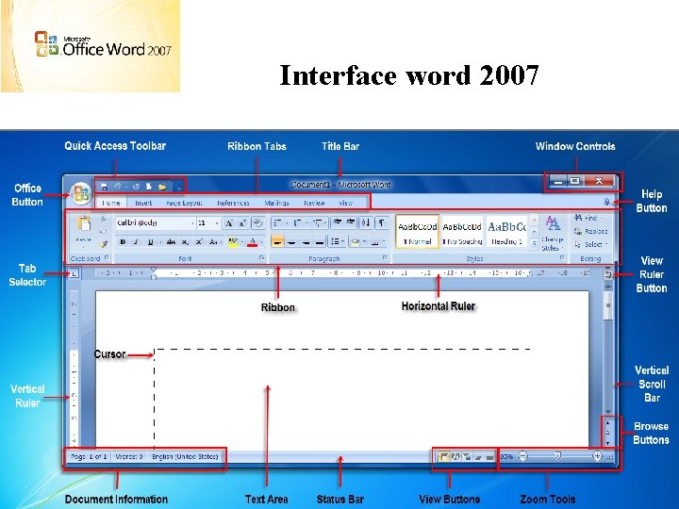The width and height of the screenshot is (679, 509).
Task: Select Align Text Right
Action: click(x=306, y=242)
